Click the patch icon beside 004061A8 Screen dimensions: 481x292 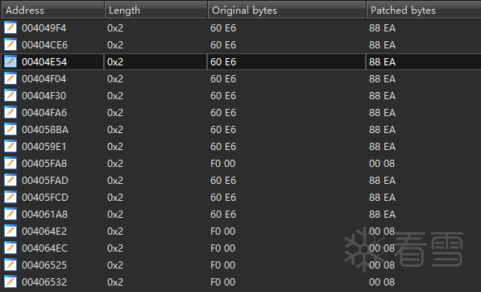click(10, 214)
